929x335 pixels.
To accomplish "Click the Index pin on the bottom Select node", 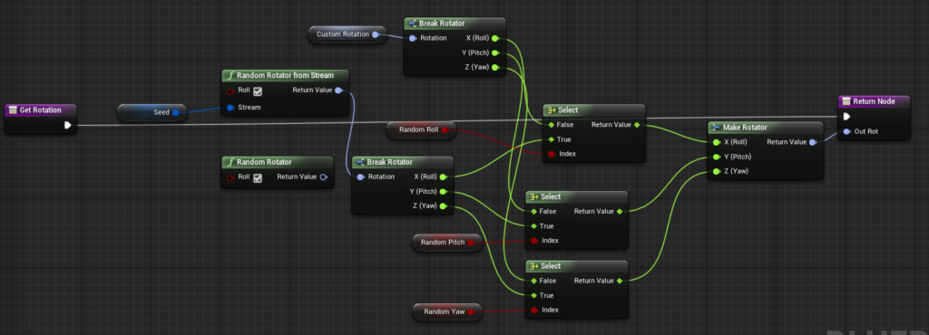I will coord(533,310).
